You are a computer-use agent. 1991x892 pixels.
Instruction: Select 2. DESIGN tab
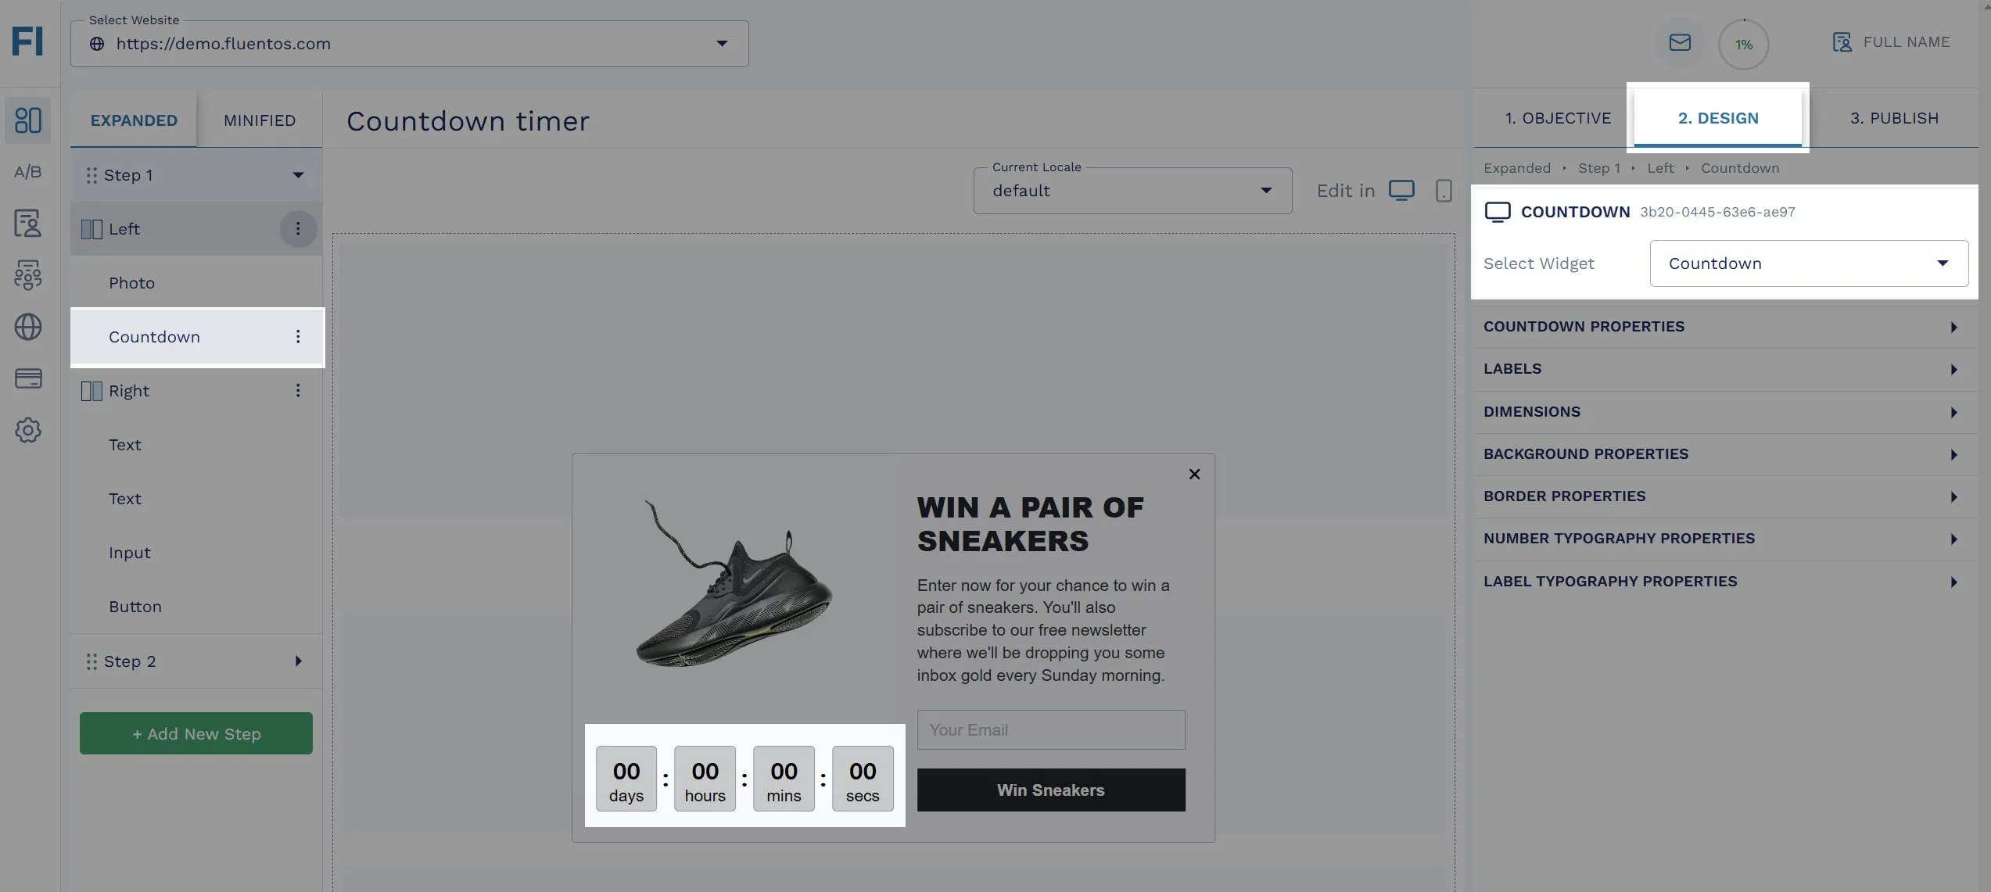pyautogui.click(x=1718, y=118)
